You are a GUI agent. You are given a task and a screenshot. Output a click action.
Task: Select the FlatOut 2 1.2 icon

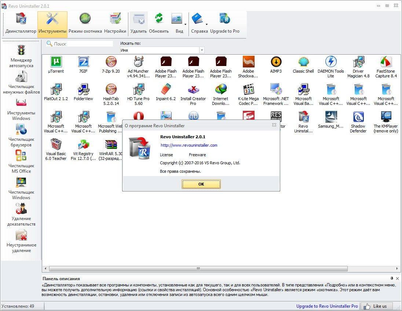pos(56,93)
